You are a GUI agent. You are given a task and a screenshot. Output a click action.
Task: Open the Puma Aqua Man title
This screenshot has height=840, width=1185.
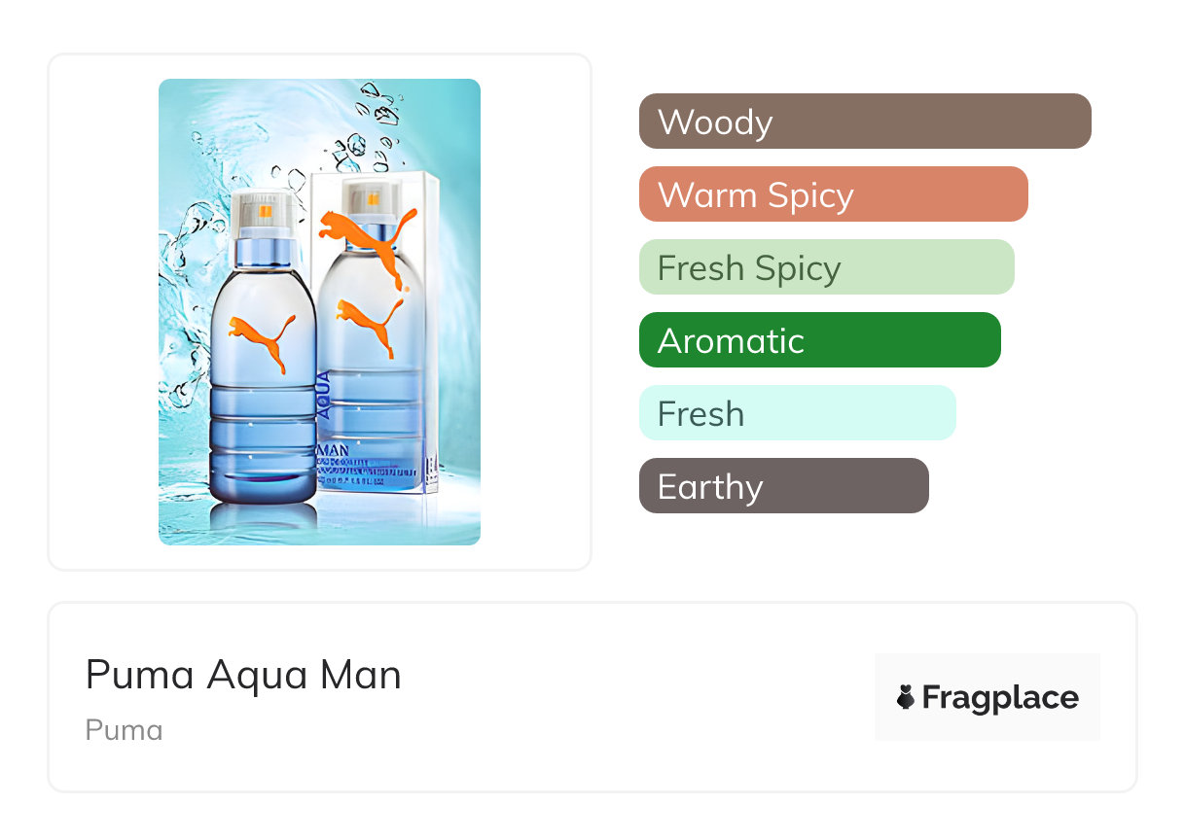coord(243,675)
